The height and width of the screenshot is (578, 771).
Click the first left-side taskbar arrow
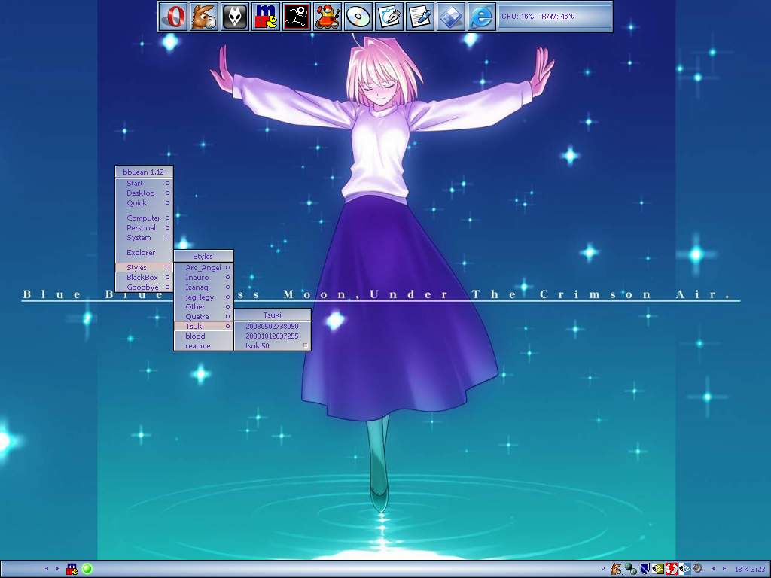(47, 569)
